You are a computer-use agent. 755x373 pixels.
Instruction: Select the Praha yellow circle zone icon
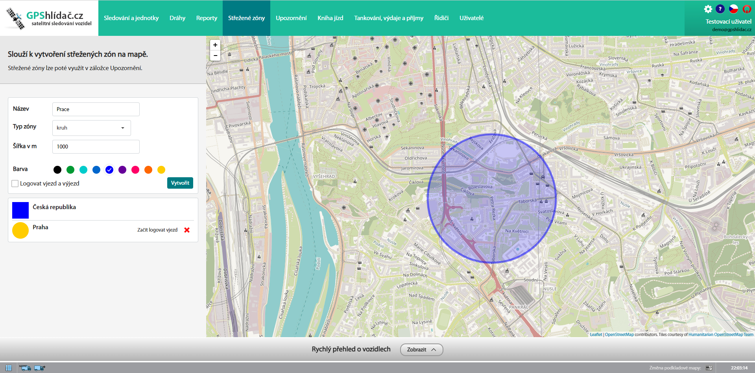(20, 230)
